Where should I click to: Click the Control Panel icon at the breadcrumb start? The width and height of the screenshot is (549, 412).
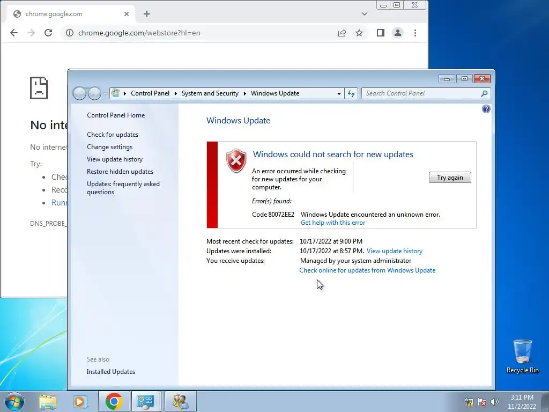[115, 93]
